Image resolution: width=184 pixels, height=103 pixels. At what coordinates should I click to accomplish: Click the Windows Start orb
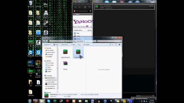coord(30,101)
